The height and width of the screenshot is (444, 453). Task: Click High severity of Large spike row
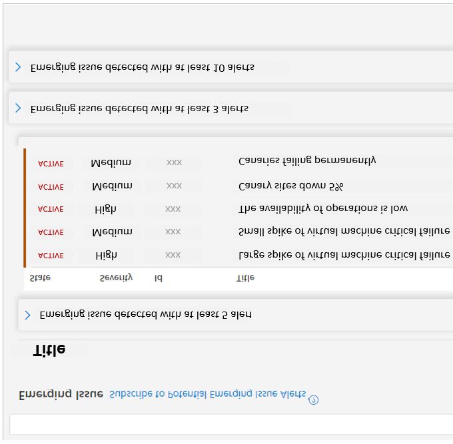pyautogui.click(x=106, y=255)
